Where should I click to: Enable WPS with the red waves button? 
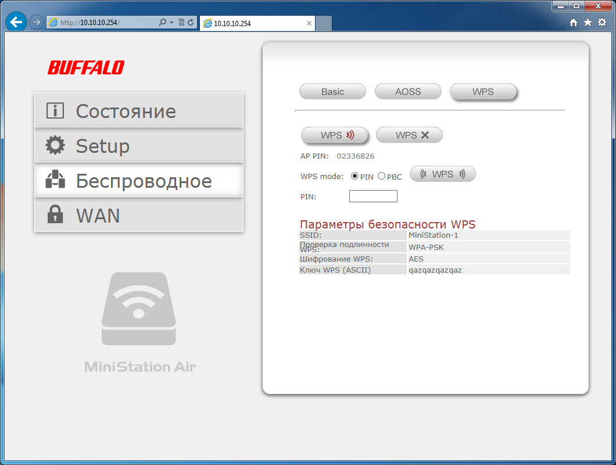click(334, 135)
